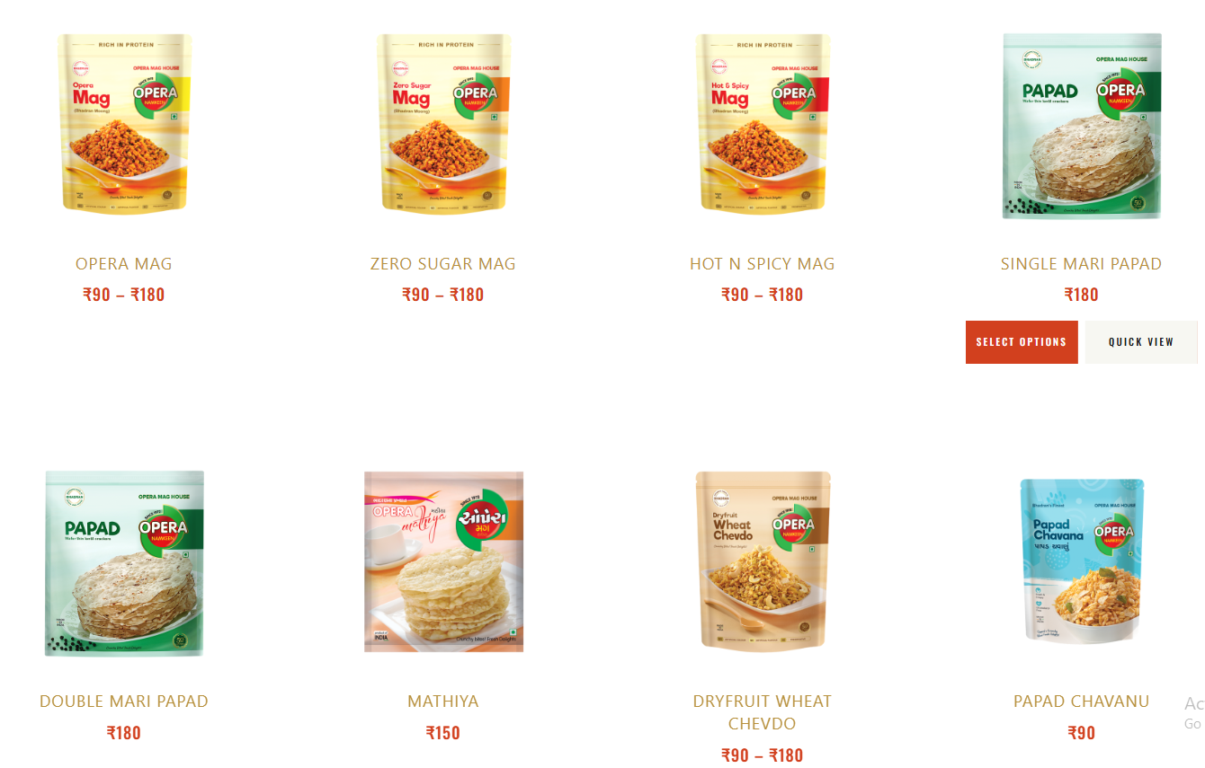Viewport: 1205px width, 768px height.
Task: Open the ZERO SUGAR MAG title link
Action: (x=443, y=264)
